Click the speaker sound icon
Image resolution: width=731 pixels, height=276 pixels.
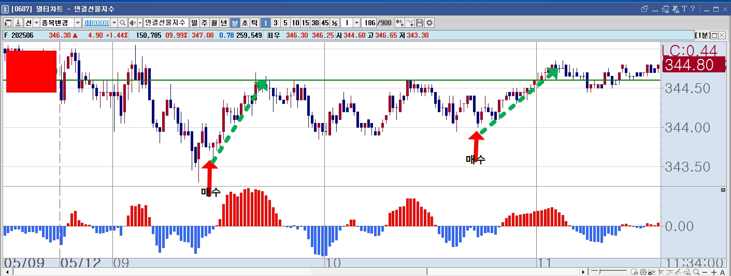(x=133, y=23)
